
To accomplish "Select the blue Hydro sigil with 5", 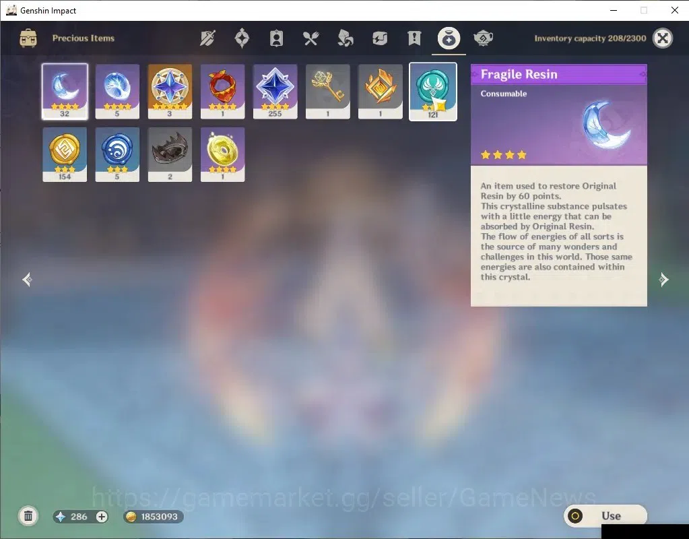I will coord(117,154).
